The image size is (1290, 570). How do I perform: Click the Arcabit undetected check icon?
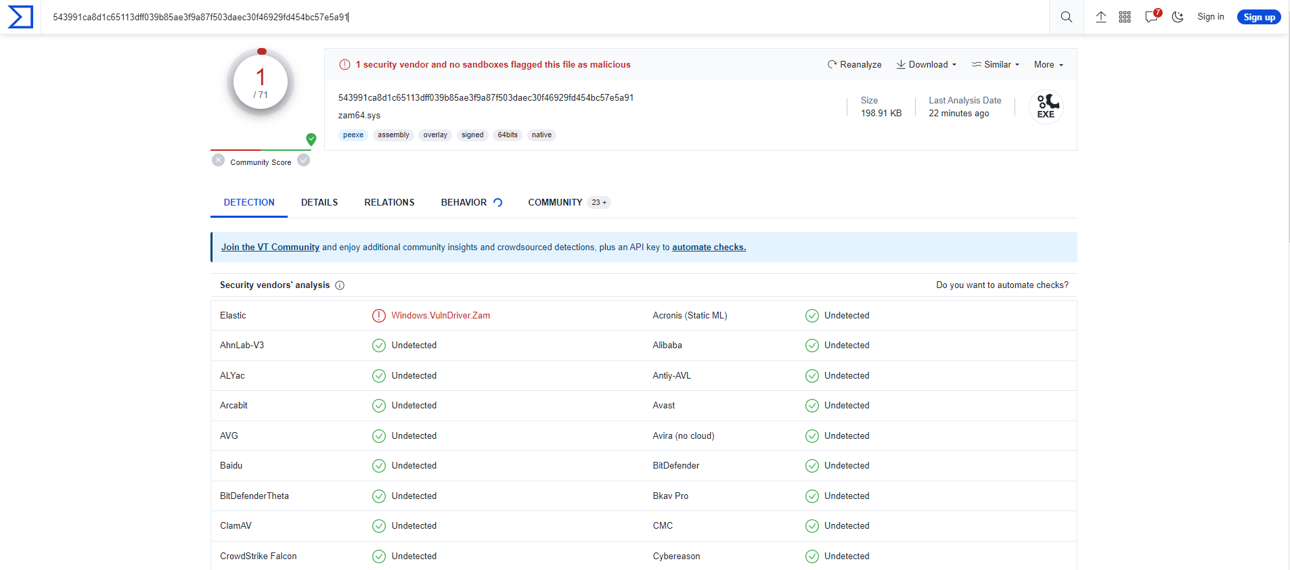(379, 406)
